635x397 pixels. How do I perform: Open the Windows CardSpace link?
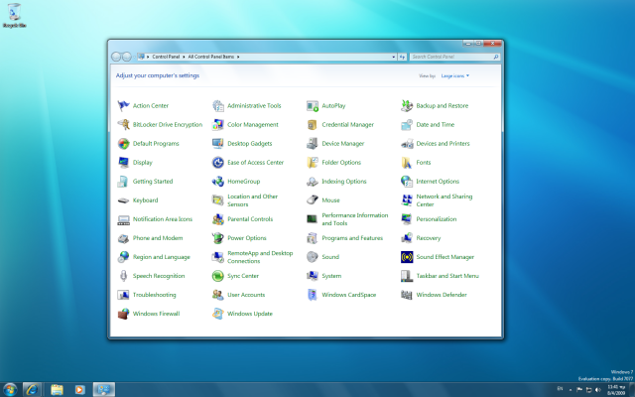tap(348, 295)
